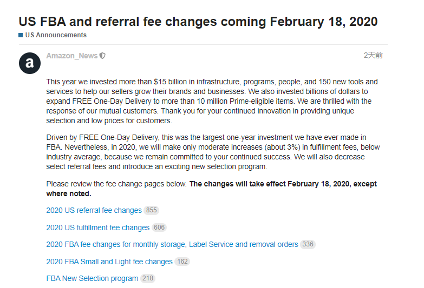
Task: Click the first paragraph about $15 billion investment
Action: (212, 101)
